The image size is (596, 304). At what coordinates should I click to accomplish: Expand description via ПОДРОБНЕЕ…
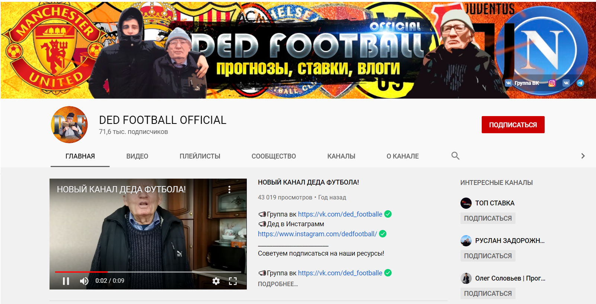pos(278,284)
